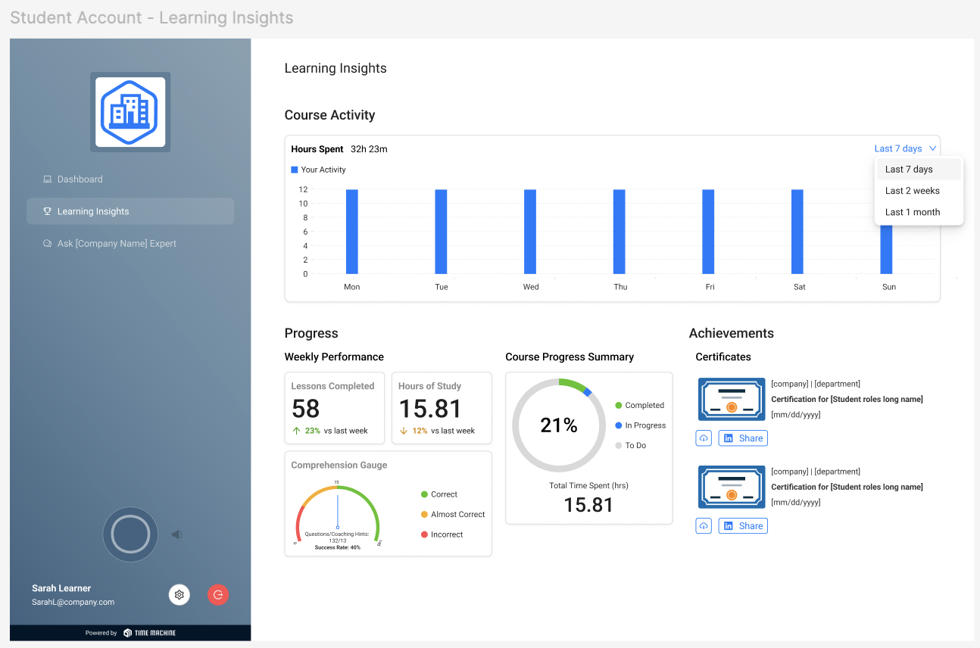980x648 pixels.
Task: Click SarahL@company.com email address
Action: pos(73,603)
